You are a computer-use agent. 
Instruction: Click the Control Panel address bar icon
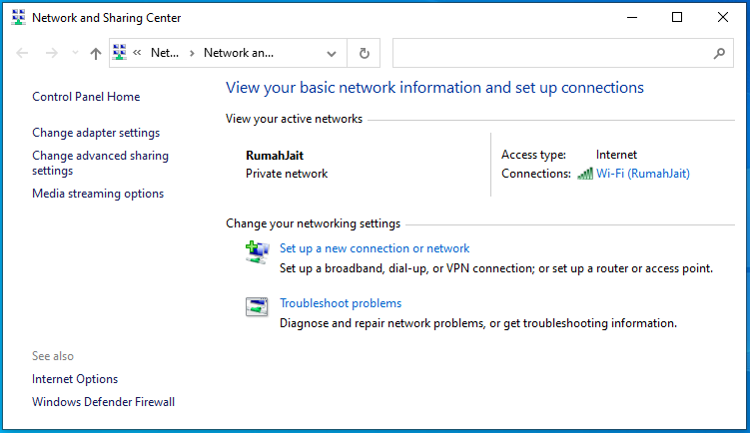[121, 53]
